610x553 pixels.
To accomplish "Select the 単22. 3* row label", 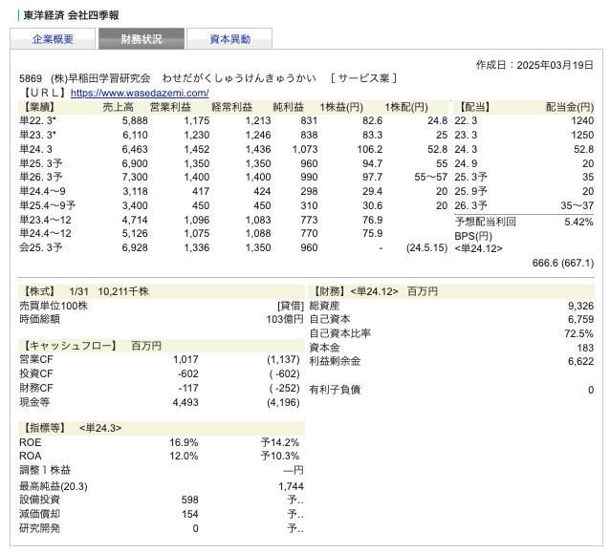I will pos(37,121).
